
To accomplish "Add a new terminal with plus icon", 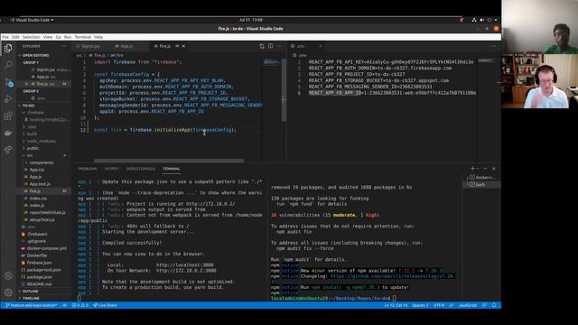I will (x=472, y=169).
